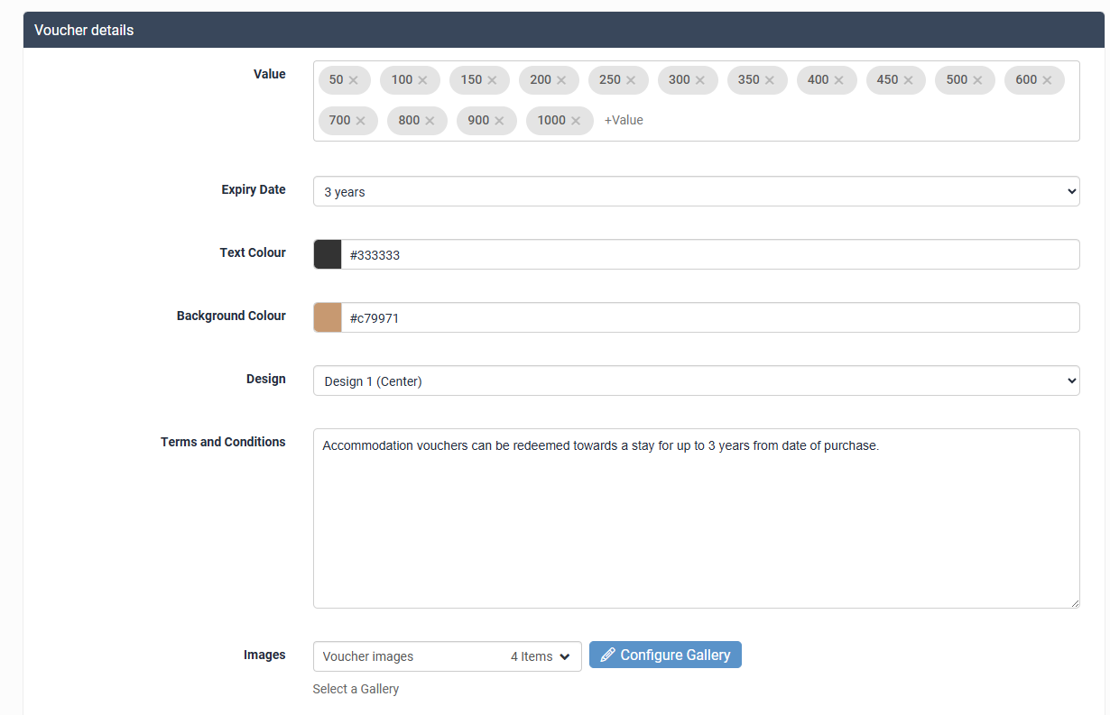Image resolution: width=1110 pixels, height=715 pixels.
Task: Remove the 50 value tag
Action: pyautogui.click(x=354, y=80)
